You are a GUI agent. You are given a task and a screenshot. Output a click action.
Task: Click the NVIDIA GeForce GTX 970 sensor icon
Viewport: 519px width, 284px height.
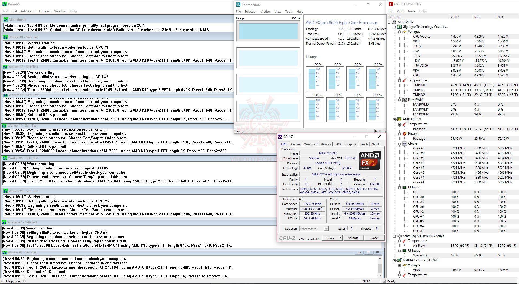click(x=399, y=260)
